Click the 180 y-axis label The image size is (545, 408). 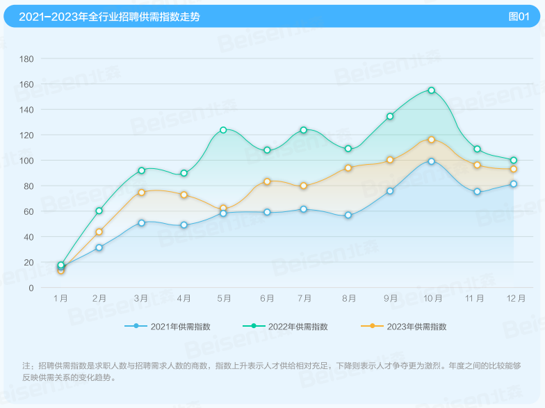pos(26,59)
